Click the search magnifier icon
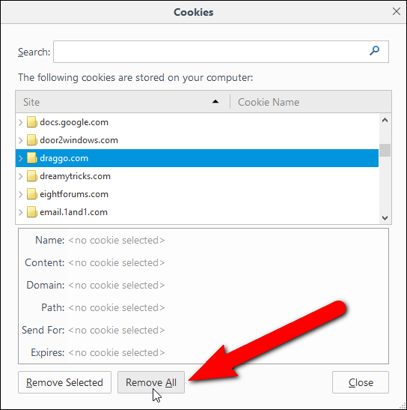Screen dimensions: 407x410 tap(374, 50)
